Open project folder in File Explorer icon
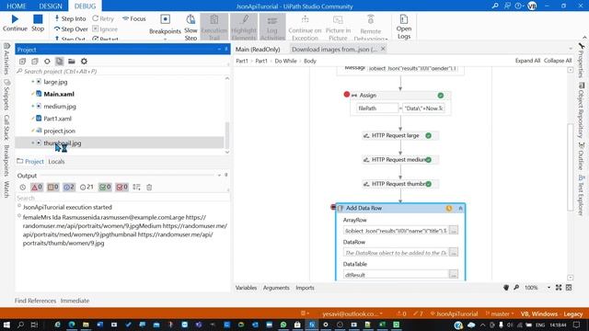This screenshot has height=331, width=589. point(72,62)
